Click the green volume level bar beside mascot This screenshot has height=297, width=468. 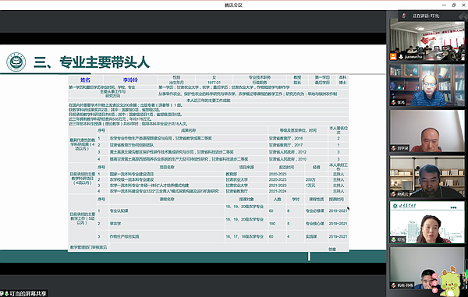466,274
